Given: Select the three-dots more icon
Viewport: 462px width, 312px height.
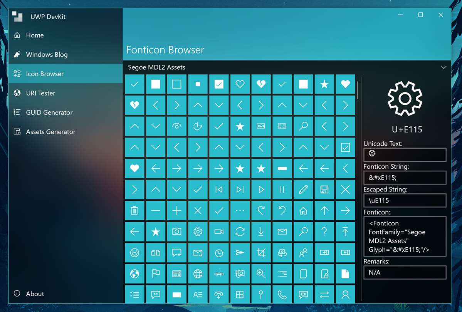Looking at the screenshot, I should (x=240, y=210).
